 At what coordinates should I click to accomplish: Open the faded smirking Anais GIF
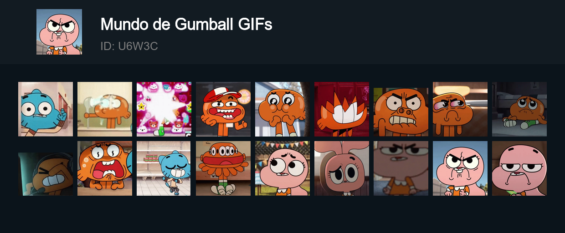coord(401,168)
